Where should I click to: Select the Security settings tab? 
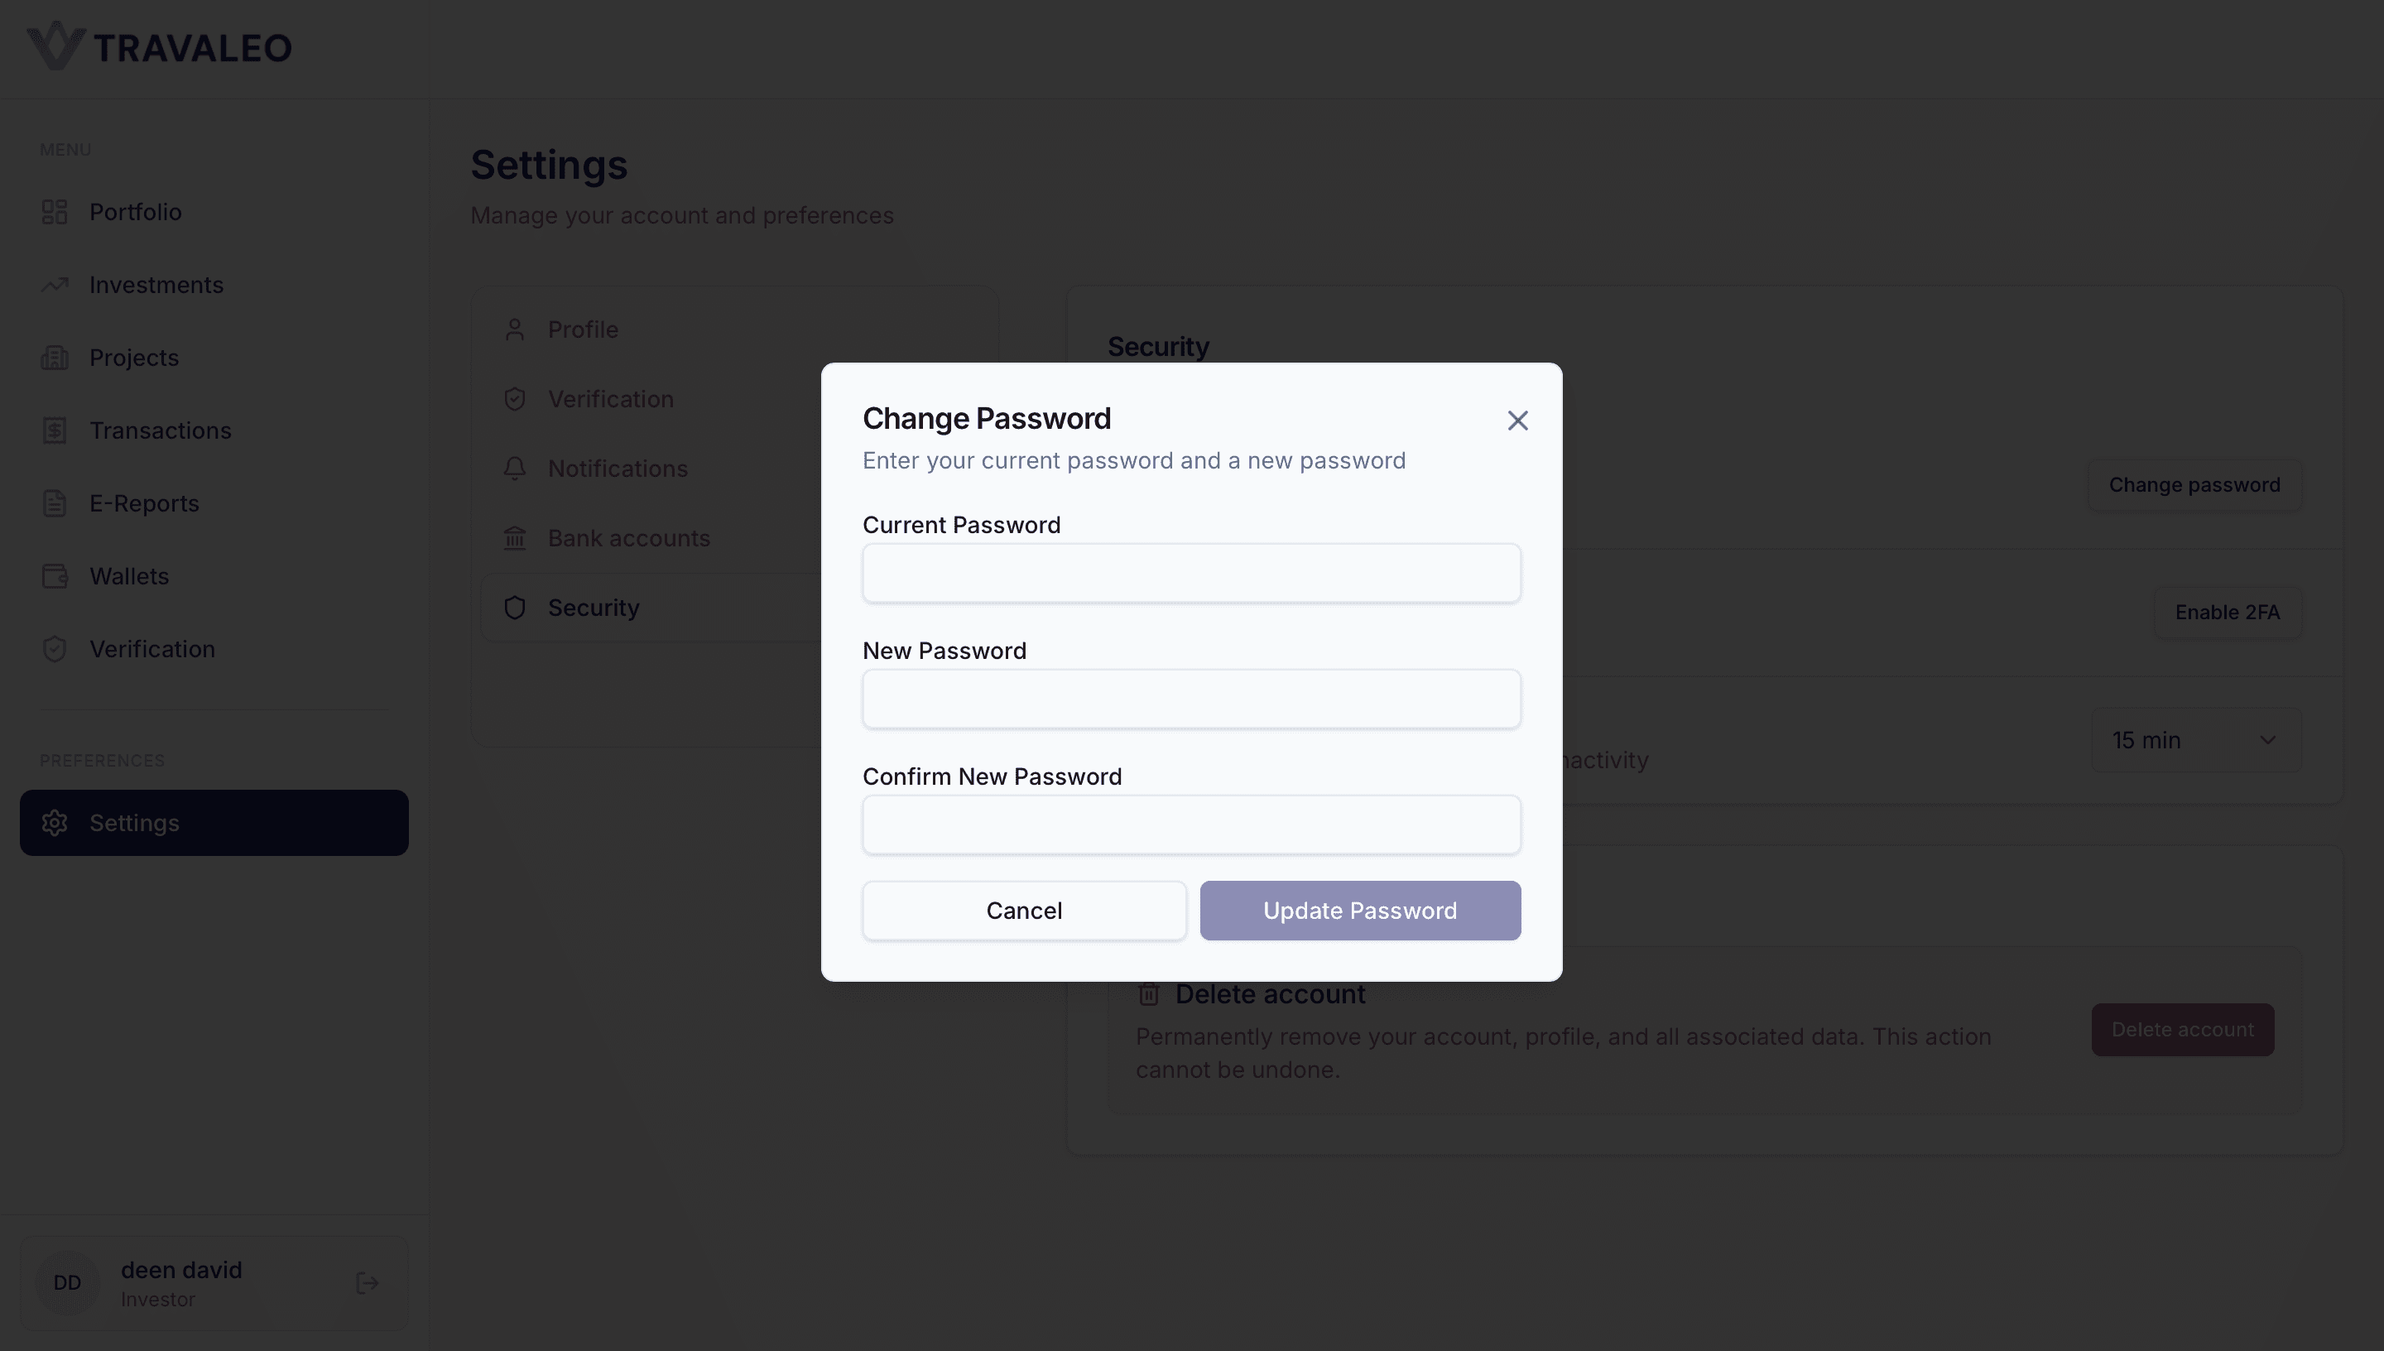649,608
